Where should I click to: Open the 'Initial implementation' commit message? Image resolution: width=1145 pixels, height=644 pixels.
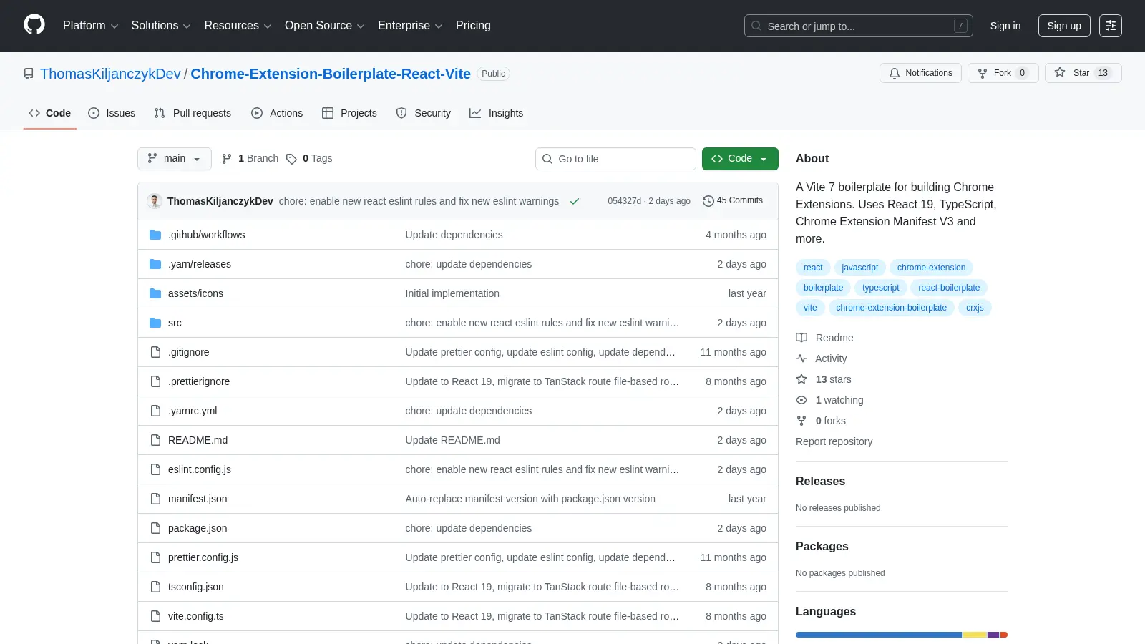[x=452, y=293]
